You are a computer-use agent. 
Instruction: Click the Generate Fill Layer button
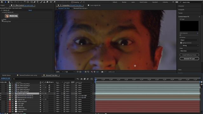pos(189,59)
